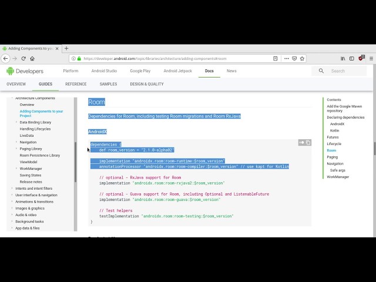The width and height of the screenshot is (376, 282).
Task: Switch to Design & Quality tab
Action: coord(147,84)
